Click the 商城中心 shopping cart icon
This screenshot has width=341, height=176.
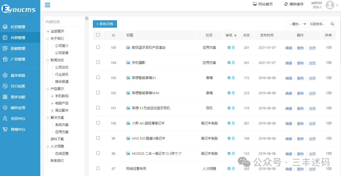pyautogui.click(x=5, y=129)
